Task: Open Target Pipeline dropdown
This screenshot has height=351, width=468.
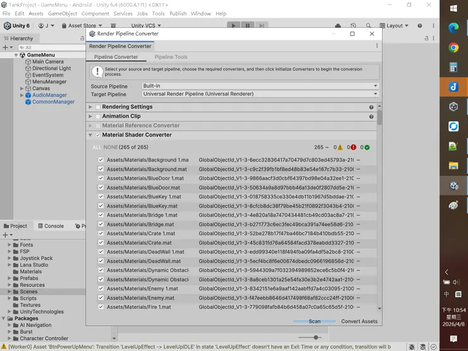Action: (x=261, y=94)
